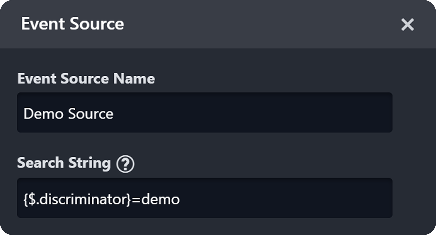Click the dialog header bar beside the title
Viewport: 436px width, 235px height.
252,25
